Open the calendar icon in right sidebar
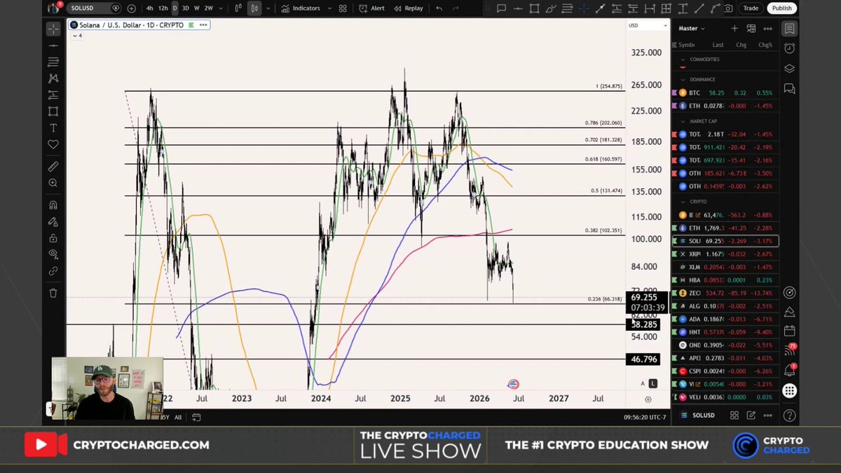Screen dimensions: 841x473 [x=790, y=331]
